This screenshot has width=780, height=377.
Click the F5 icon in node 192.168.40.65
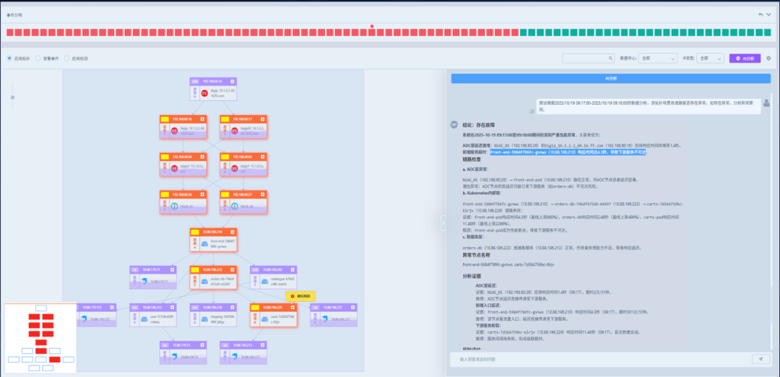tap(235, 168)
